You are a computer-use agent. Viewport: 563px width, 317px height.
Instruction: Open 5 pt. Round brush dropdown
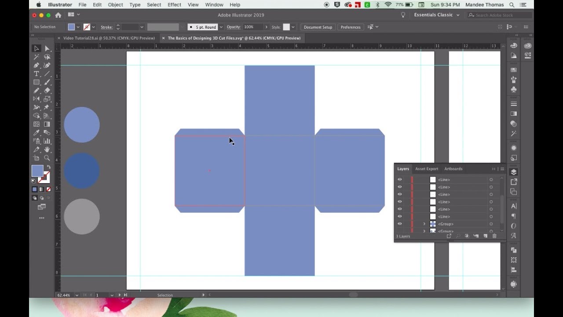221,27
